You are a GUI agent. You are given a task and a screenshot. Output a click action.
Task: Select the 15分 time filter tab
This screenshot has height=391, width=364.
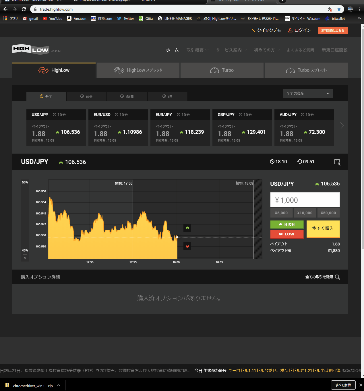86,96
